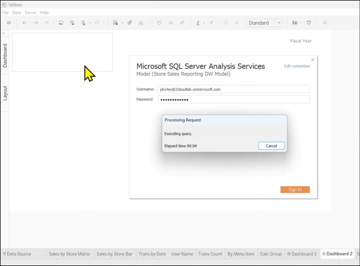Screen dimensions: 360x266
Task: Open the Pause Auto Updates dropdown arrow
Action: (x=90, y=22)
